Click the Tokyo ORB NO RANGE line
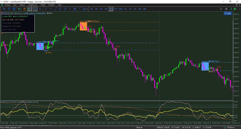Image resolution: width=241 pixels, height=129 pixels. [11, 23]
